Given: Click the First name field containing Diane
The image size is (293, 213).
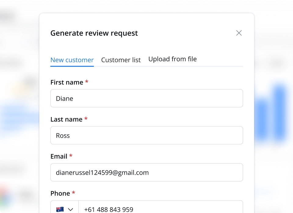Looking at the screenshot, I should [x=147, y=98].
